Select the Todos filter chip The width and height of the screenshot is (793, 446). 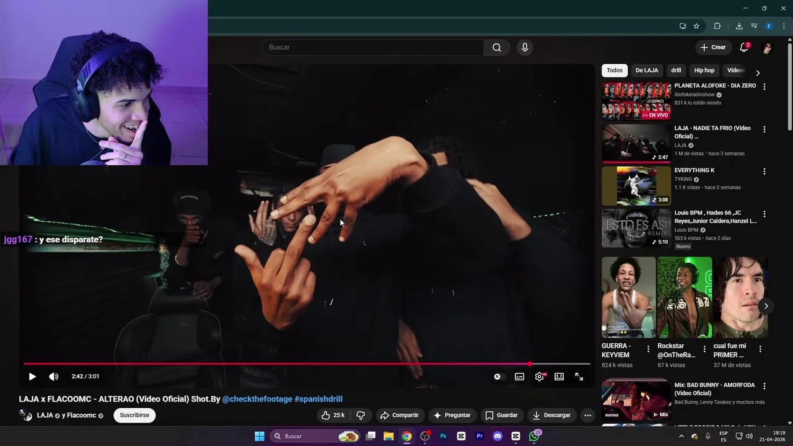point(615,71)
